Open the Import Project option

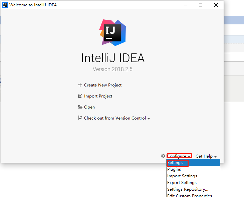coord(98,96)
